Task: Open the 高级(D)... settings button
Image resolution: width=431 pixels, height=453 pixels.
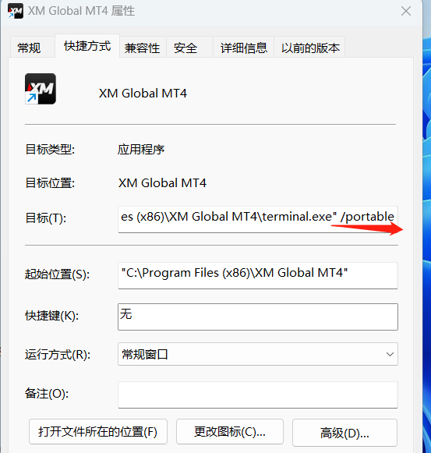Action: 344,433
